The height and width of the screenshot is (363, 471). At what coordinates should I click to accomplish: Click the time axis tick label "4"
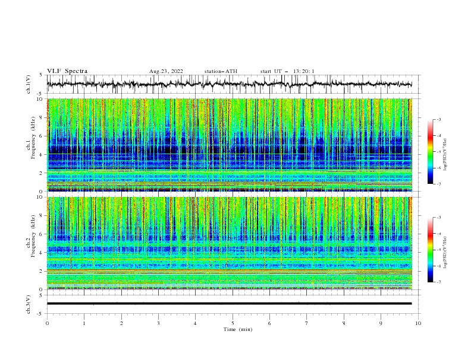[x=195, y=323]
